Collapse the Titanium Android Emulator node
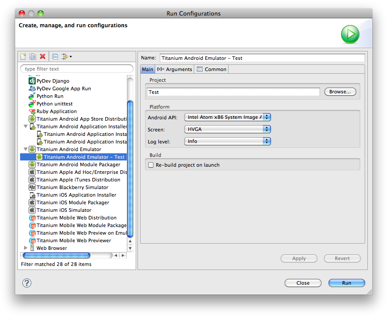This screenshot has width=387, height=316. pyautogui.click(x=25, y=149)
